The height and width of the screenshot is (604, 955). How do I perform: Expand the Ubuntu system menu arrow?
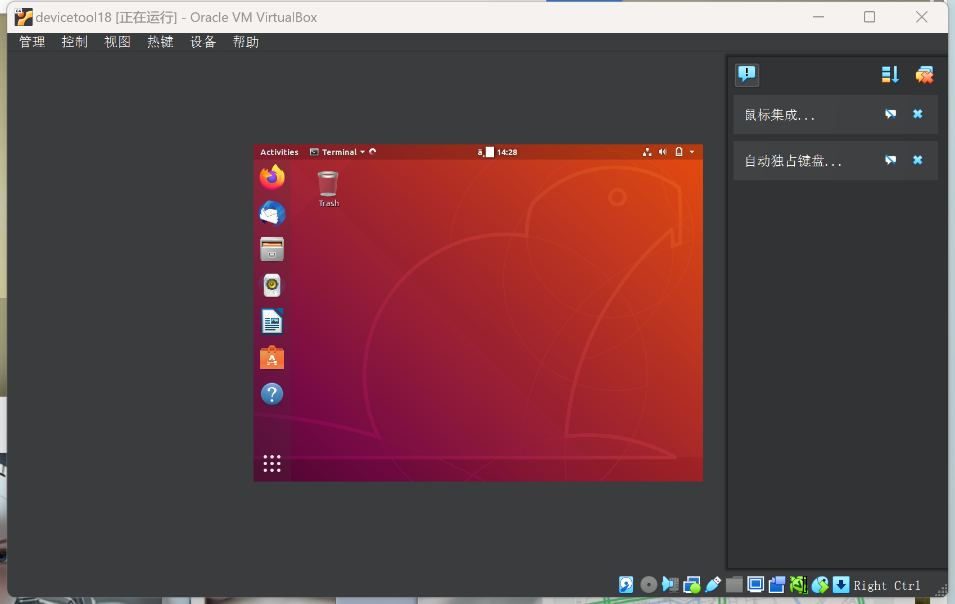click(692, 152)
